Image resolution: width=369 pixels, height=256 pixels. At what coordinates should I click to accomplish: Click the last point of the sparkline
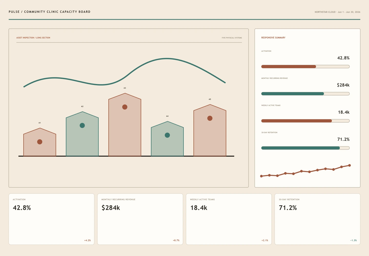(350, 165)
